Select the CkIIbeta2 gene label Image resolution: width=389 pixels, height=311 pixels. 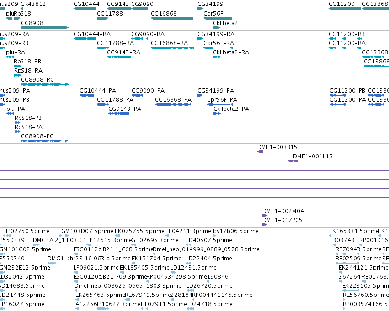coord(225,23)
